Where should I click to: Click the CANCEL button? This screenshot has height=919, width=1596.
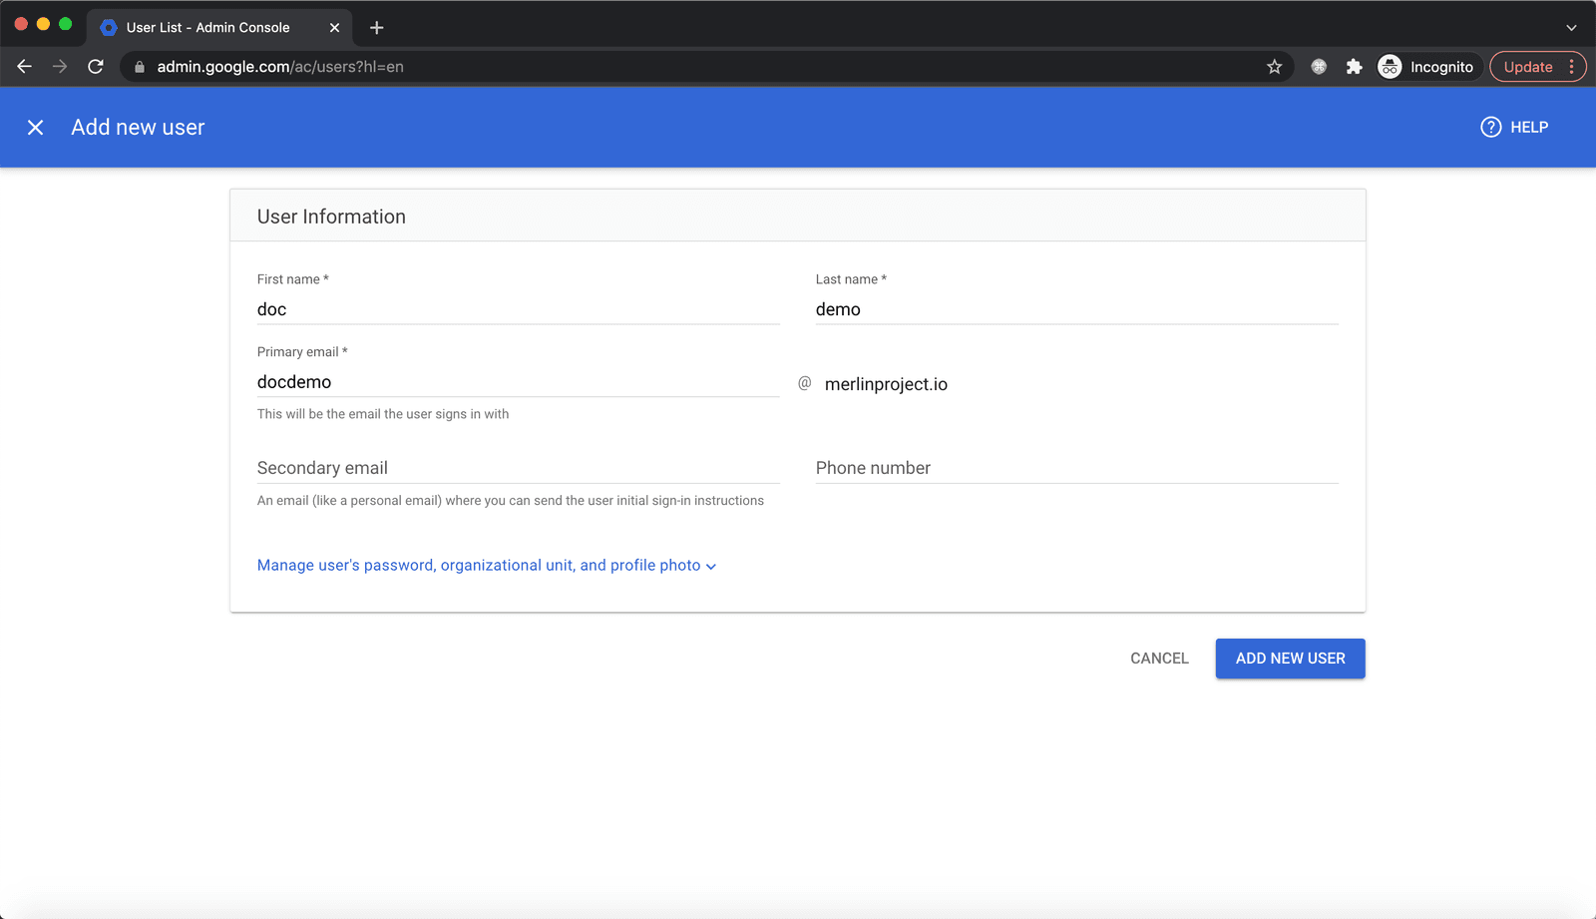tap(1159, 659)
